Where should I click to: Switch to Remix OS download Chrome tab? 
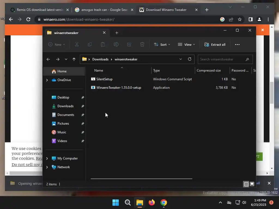click(x=40, y=10)
